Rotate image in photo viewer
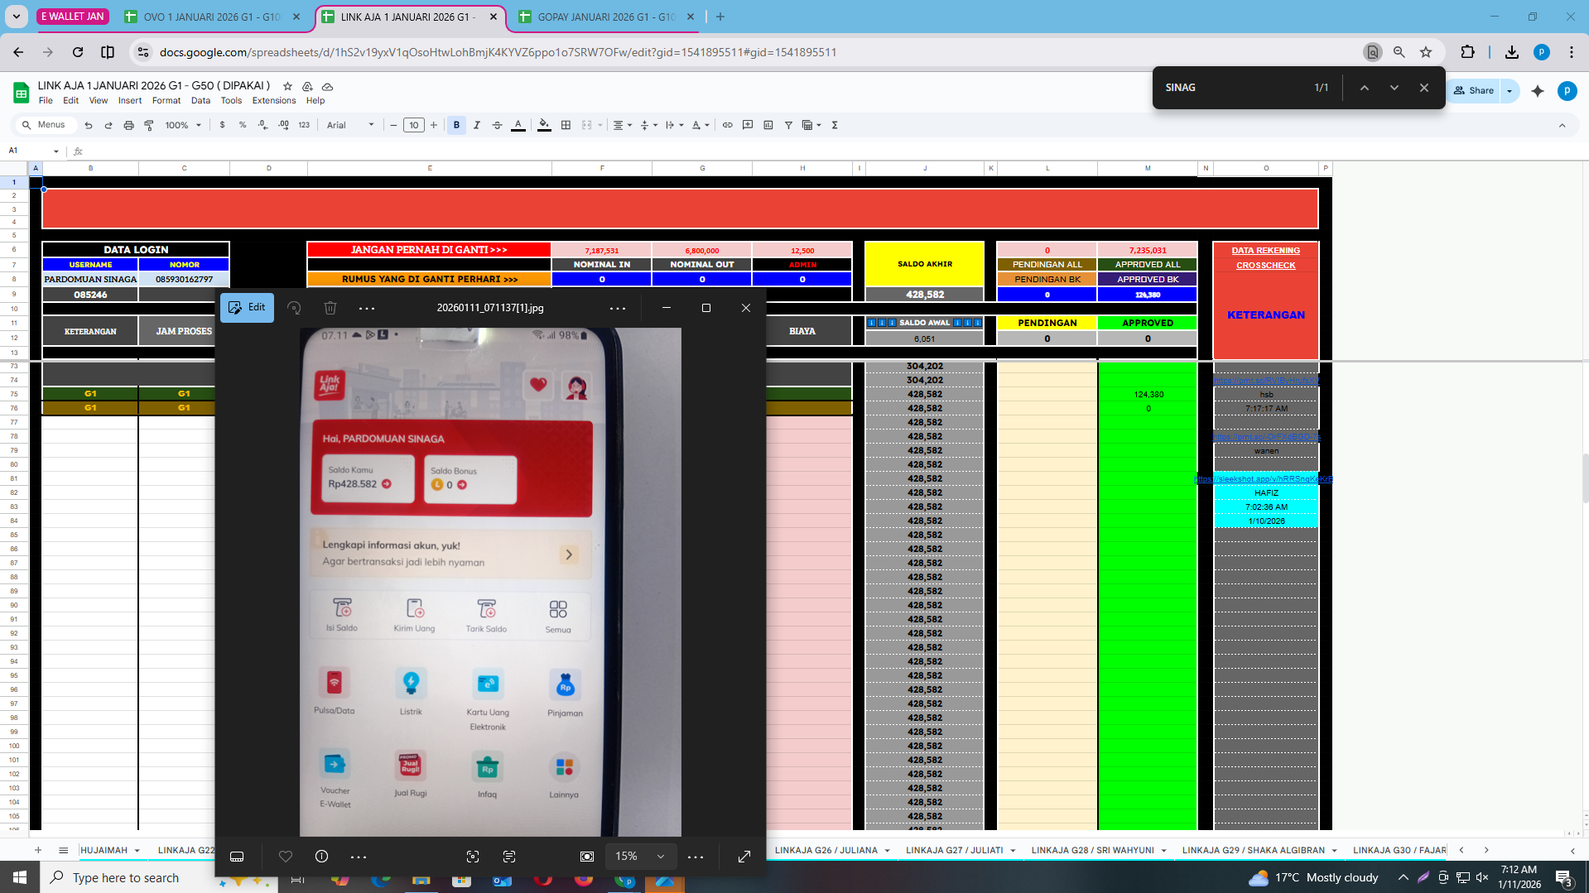This screenshot has height=893, width=1589. pos(294,308)
